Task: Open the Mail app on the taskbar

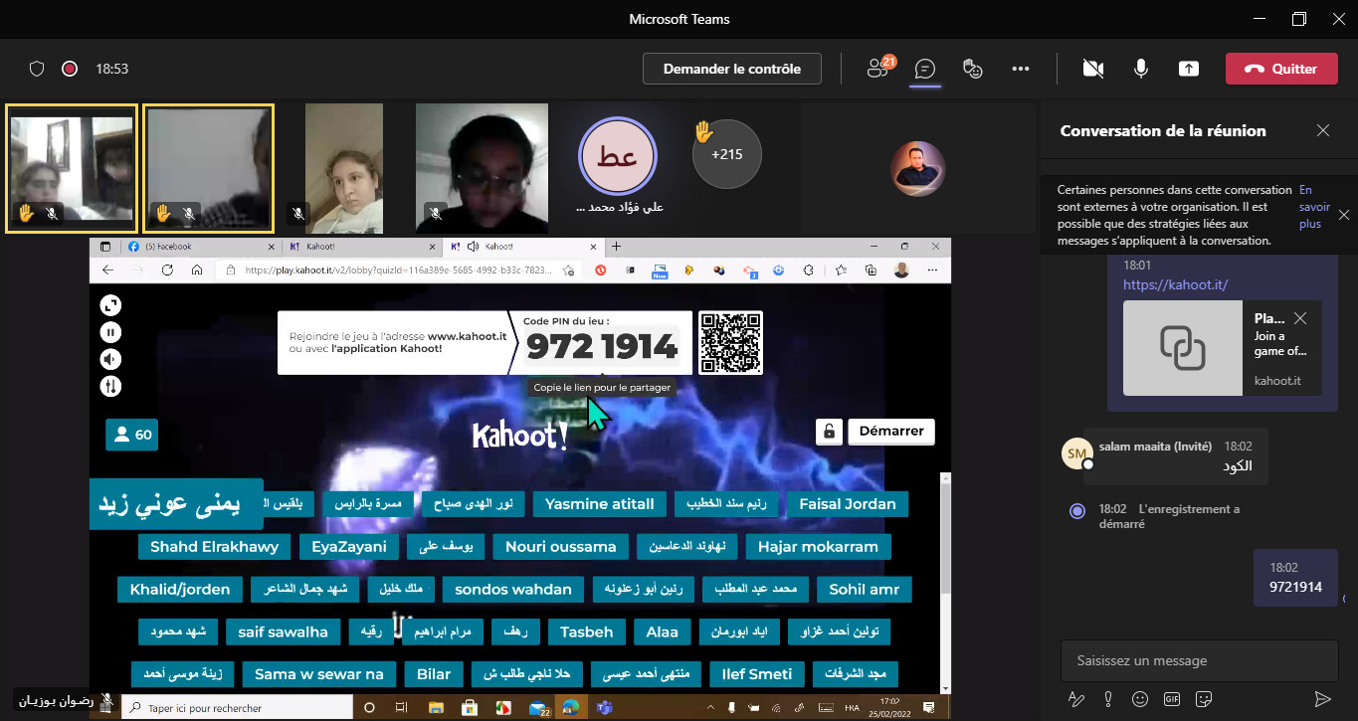Action: pyautogui.click(x=538, y=708)
